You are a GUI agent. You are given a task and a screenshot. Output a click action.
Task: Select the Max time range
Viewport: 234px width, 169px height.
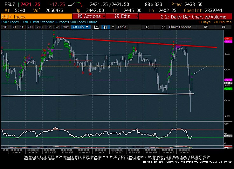pos(66,27)
